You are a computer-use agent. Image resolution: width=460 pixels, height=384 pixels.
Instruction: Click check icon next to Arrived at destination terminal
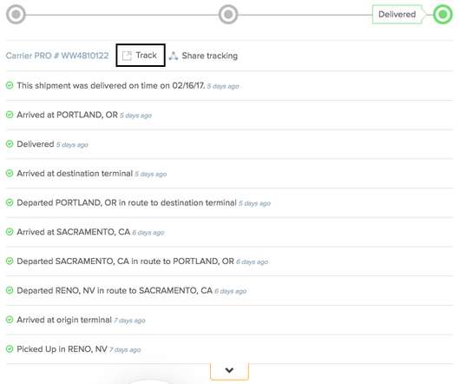coord(10,173)
